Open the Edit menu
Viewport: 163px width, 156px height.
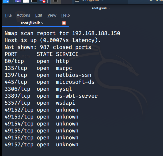coord(39,15)
